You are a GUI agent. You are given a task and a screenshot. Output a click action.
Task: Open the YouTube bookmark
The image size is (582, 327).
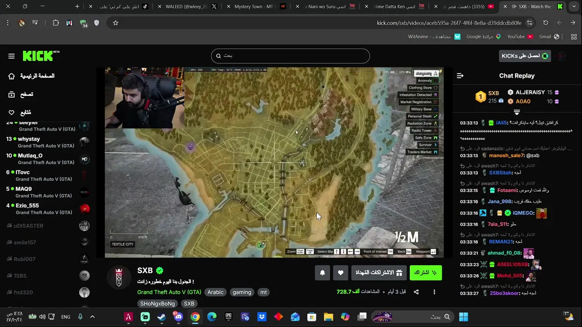pos(520,36)
